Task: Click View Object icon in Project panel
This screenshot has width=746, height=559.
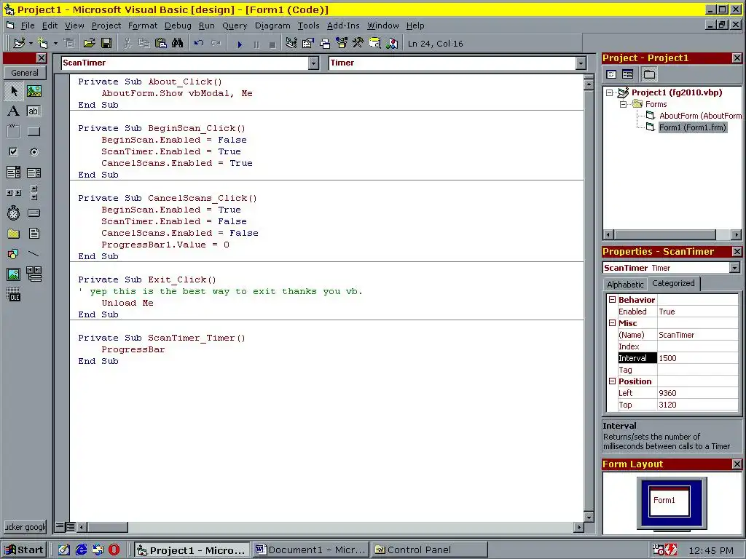Action: [627, 74]
